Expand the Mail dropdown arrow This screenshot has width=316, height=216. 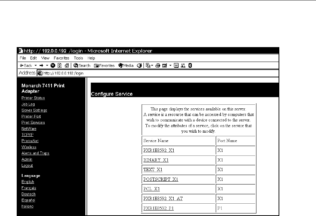click(152, 66)
